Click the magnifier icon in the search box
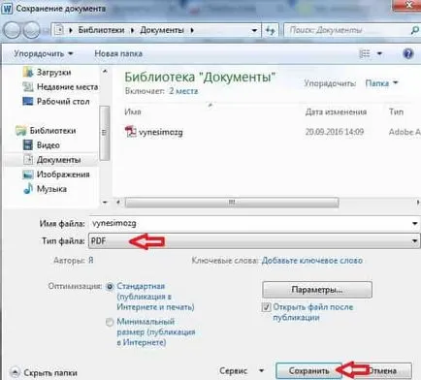Image resolution: width=421 pixels, height=380 pixels. coord(414,30)
